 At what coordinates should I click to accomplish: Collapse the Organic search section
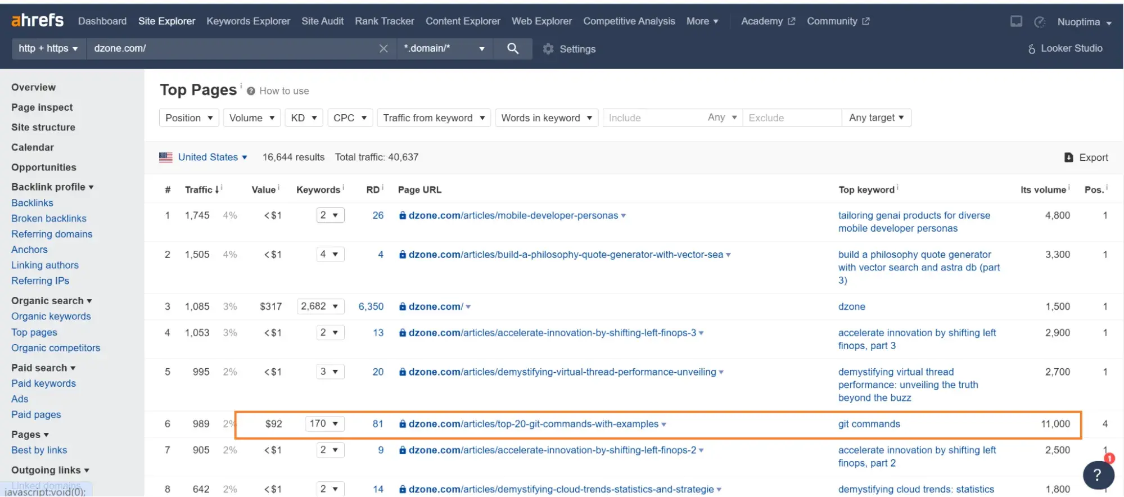click(51, 301)
